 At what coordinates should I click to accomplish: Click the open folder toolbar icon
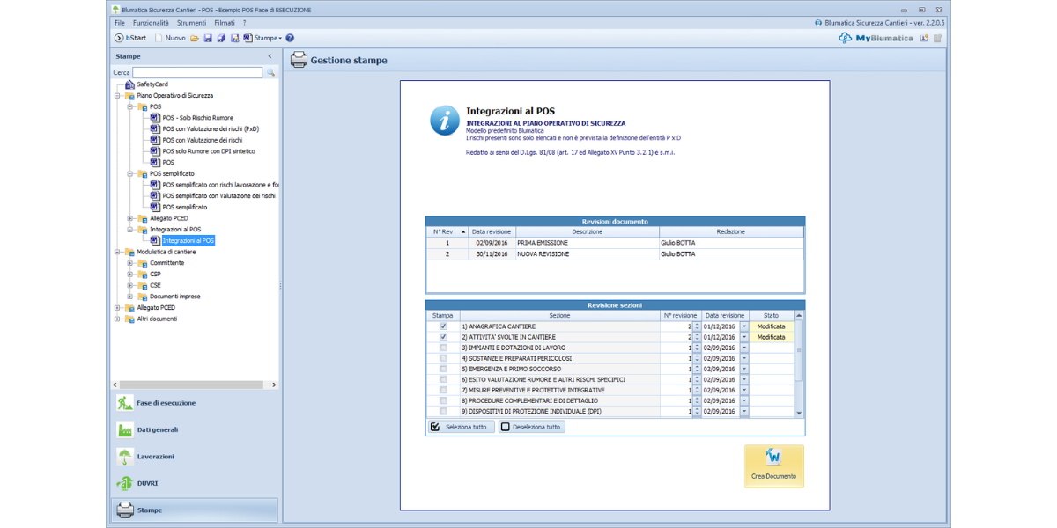coord(194,38)
